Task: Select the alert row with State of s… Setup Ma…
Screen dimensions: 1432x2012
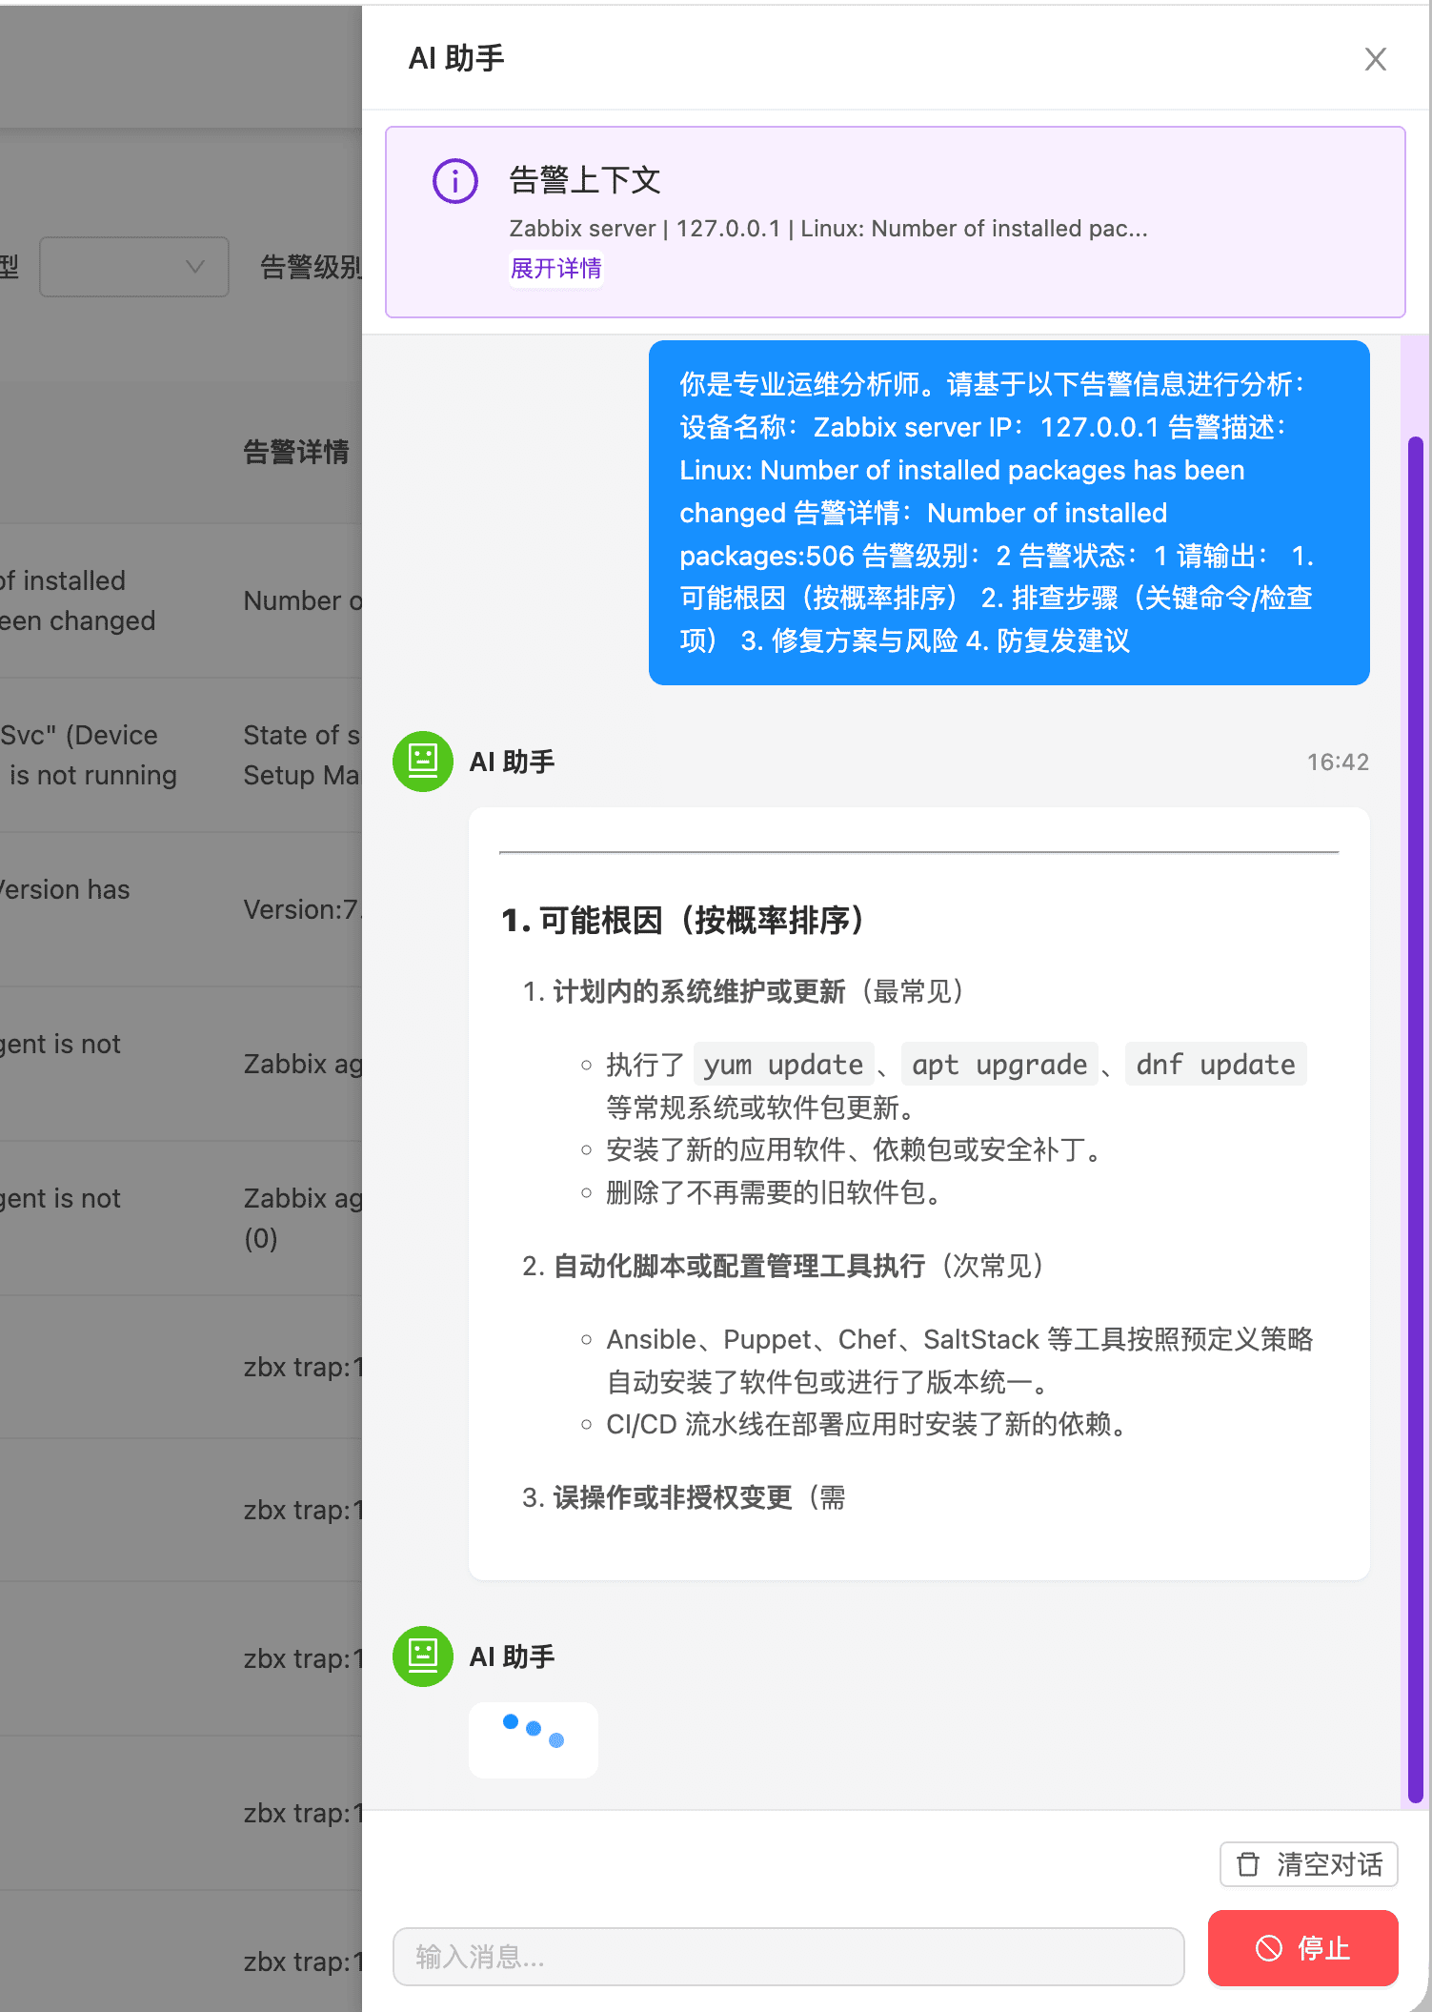Action: click(181, 755)
